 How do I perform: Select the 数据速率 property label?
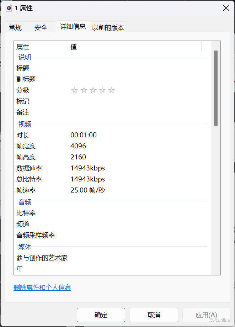[x=29, y=168]
